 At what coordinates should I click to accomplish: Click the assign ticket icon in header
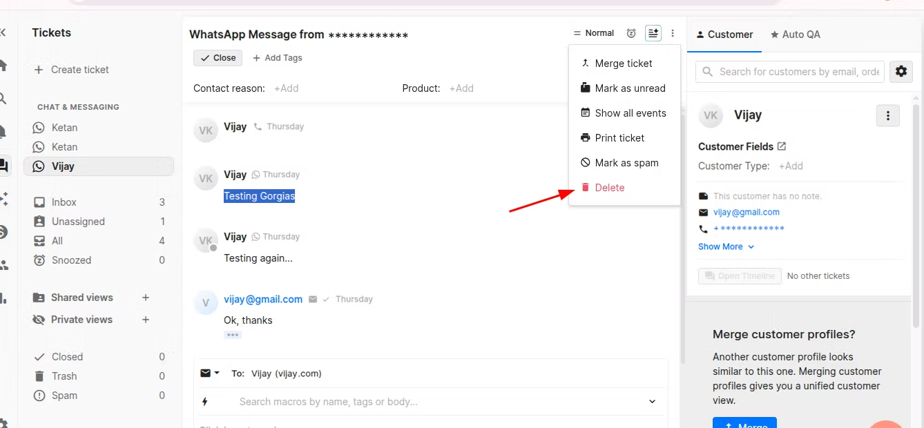pyautogui.click(x=653, y=33)
